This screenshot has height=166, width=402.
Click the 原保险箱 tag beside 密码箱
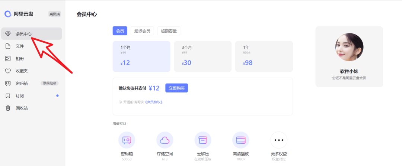coord(50,84)
